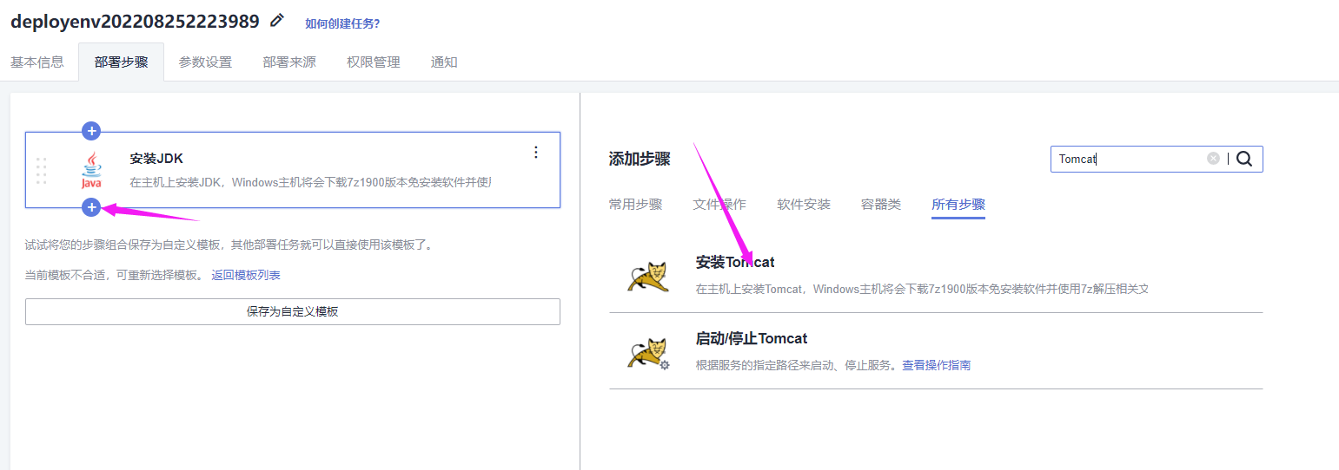This screenshot has height=470, width=1339.
Task: Open the 通知 tab
Action: point(444,62)
